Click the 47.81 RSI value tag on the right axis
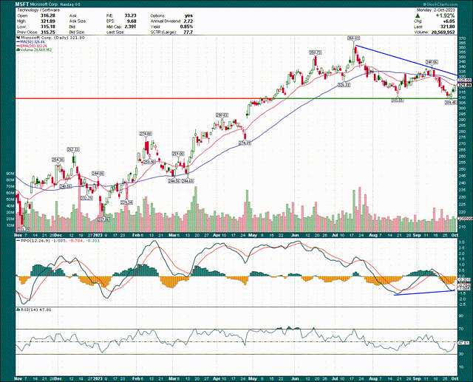This screenshot has width=473, height=382. [x=465, y=343]
